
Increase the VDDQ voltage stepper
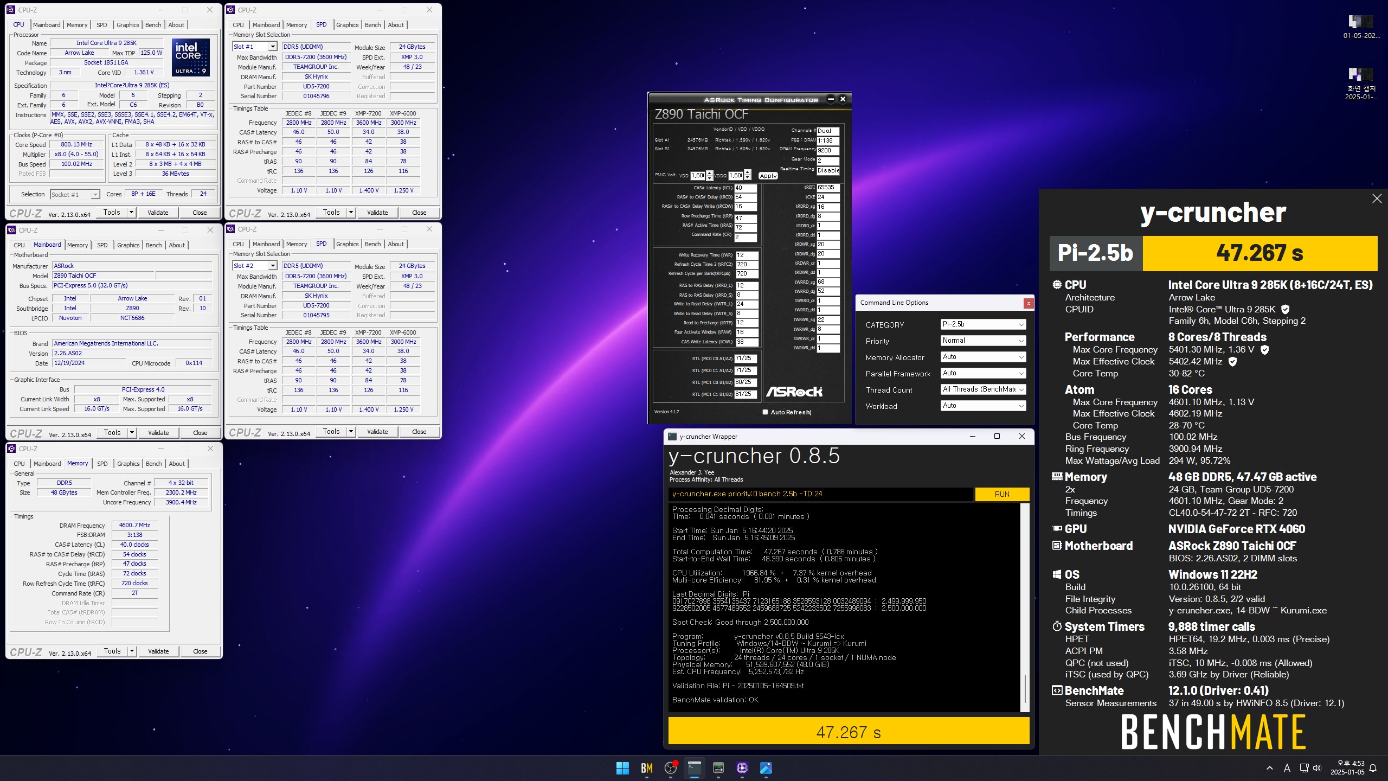tap(748, 173)
